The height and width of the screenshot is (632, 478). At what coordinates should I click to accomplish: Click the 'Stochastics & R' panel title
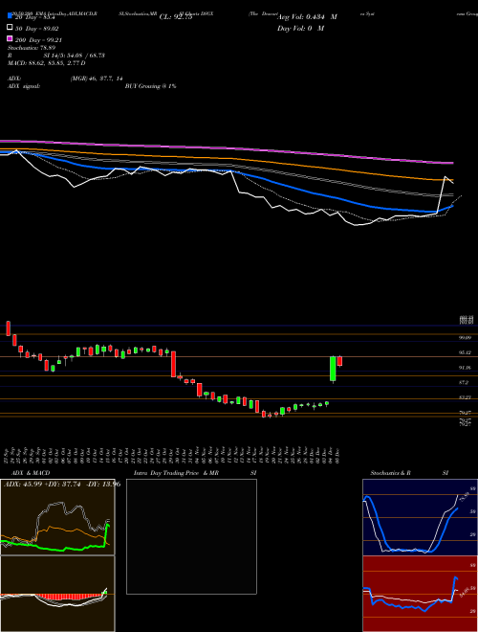(391, 473)
